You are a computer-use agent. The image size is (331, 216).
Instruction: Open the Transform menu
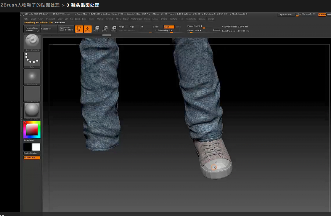[x=191, y=19]
